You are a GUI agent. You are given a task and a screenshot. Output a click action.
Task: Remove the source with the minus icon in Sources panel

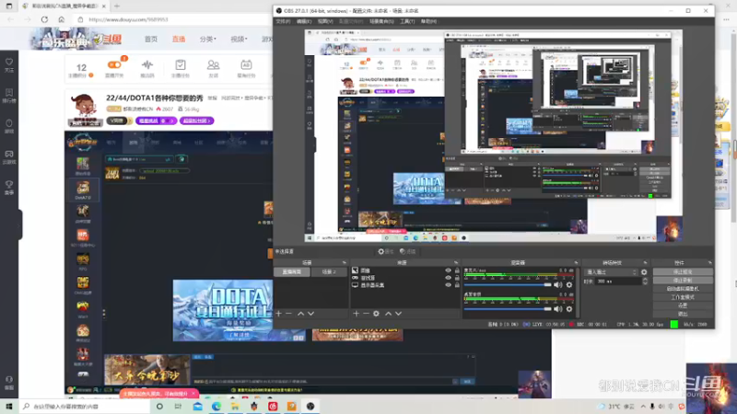coord(366,314)
